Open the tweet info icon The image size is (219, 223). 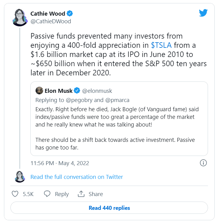point(203,163)
